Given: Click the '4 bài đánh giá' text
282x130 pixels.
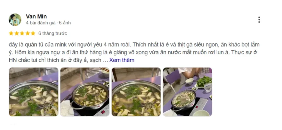Looking at the screenshot, I should point(41,23).
